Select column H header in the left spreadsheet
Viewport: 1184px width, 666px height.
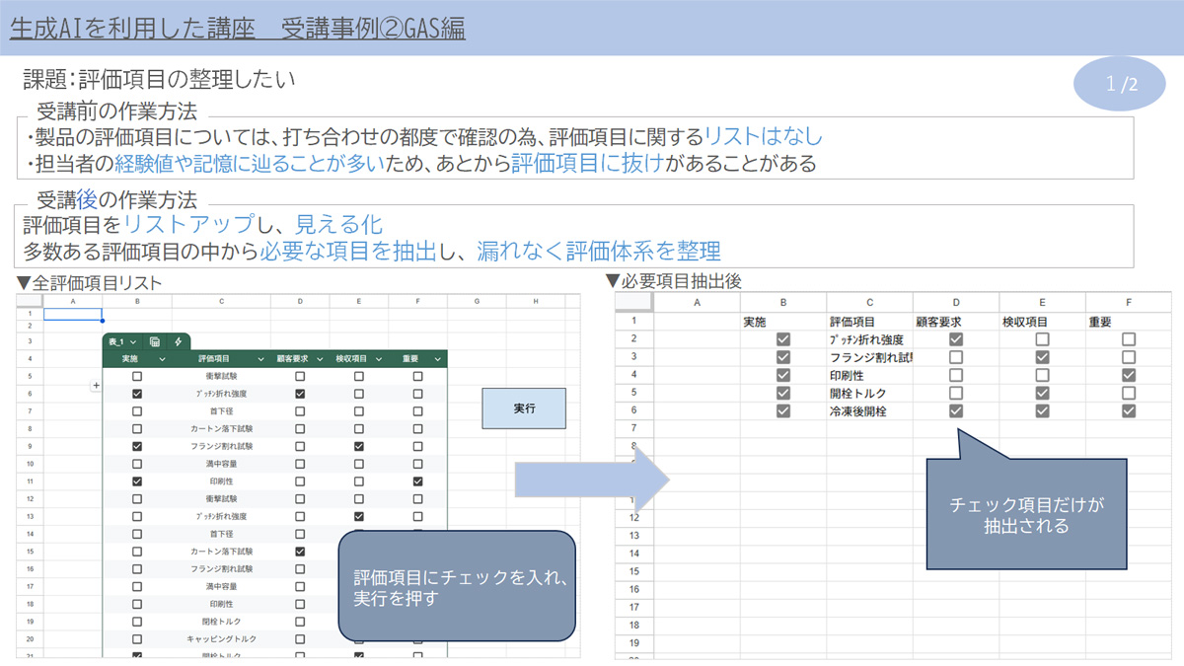click(536, 301)
